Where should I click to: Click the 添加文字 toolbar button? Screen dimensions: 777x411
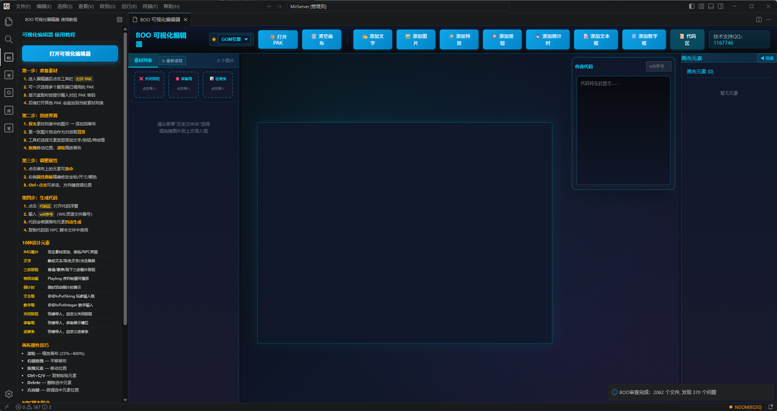[373, 39]
